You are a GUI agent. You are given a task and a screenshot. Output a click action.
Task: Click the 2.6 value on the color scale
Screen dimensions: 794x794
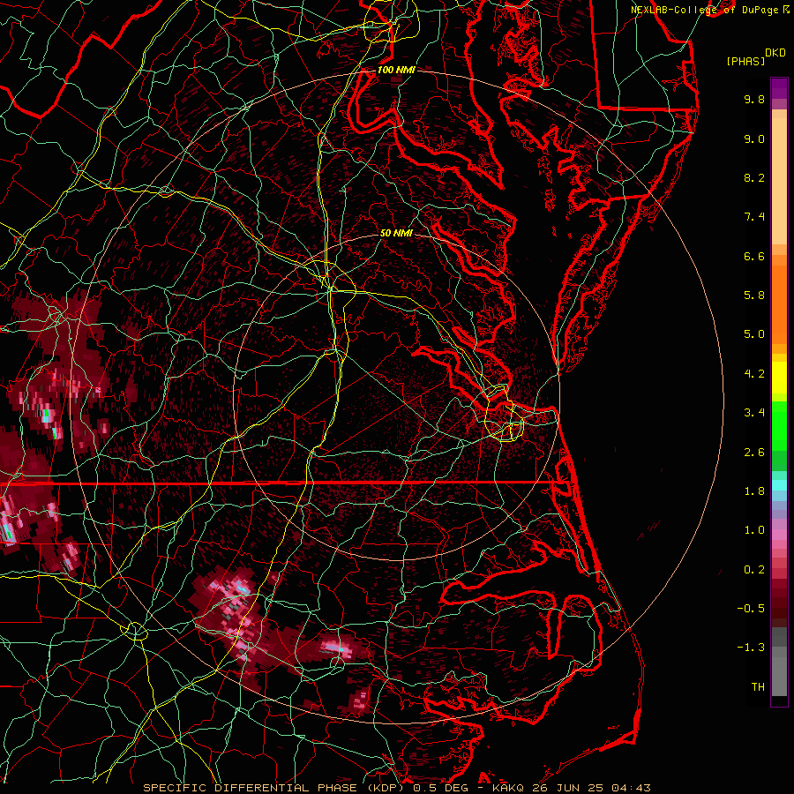click(x=754, y=453)
